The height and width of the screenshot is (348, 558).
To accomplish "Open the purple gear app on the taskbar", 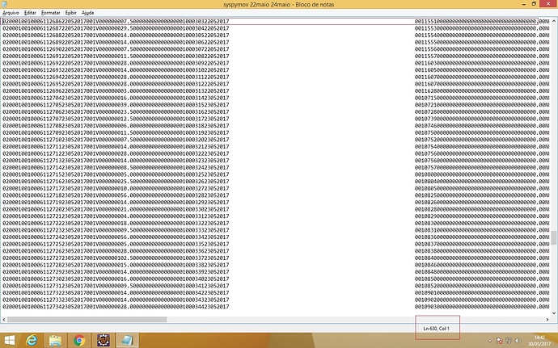I will [x=104, y=341].
